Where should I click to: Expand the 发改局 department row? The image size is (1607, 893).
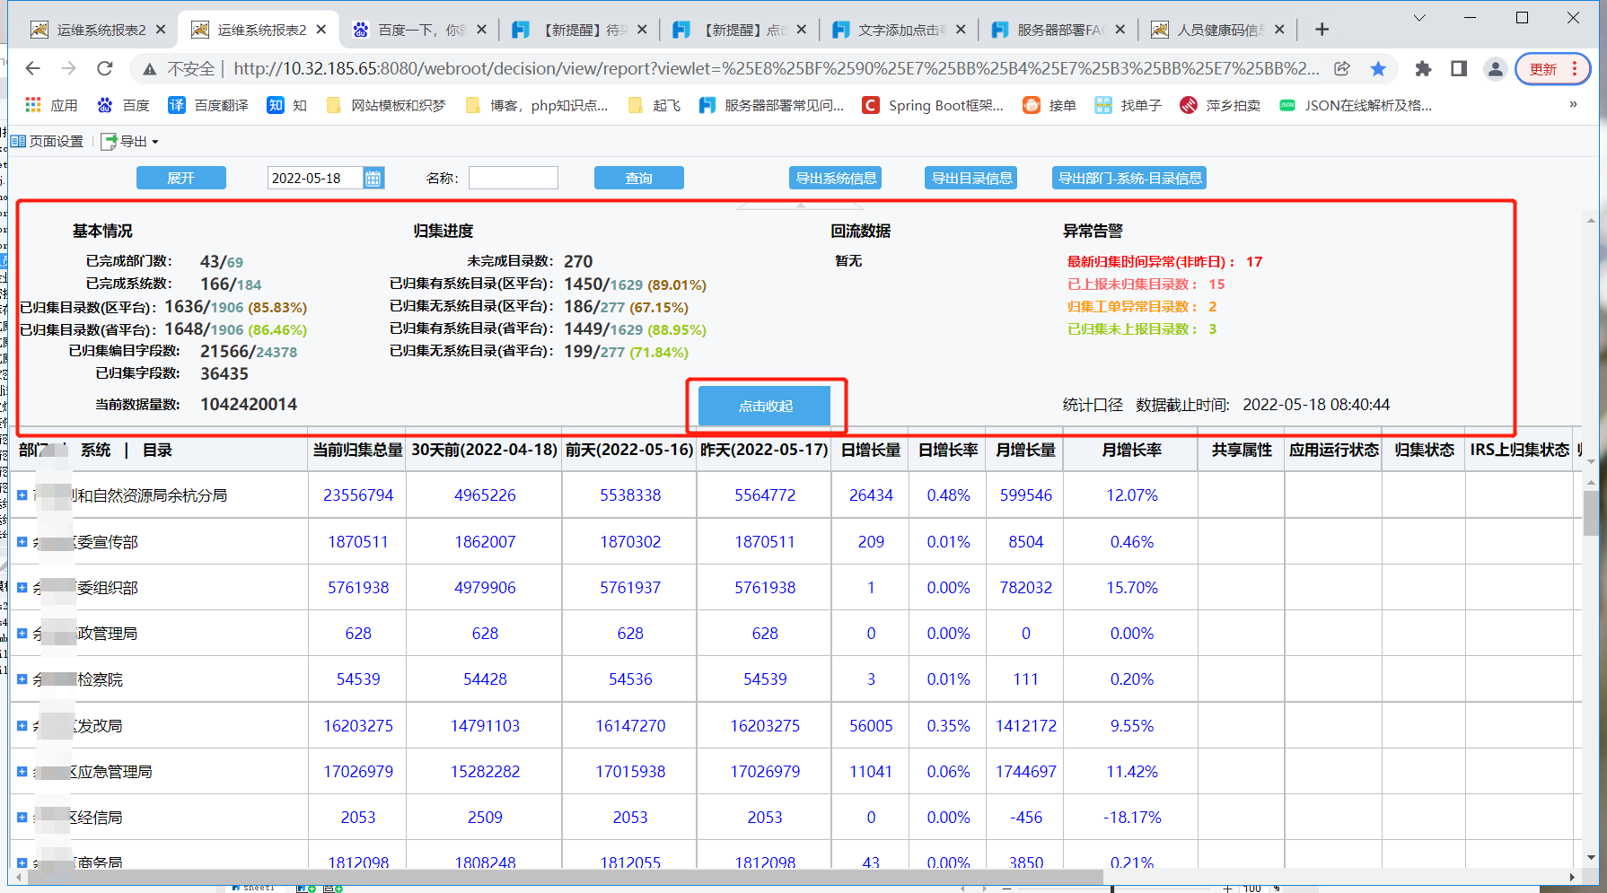click(22, 725)
